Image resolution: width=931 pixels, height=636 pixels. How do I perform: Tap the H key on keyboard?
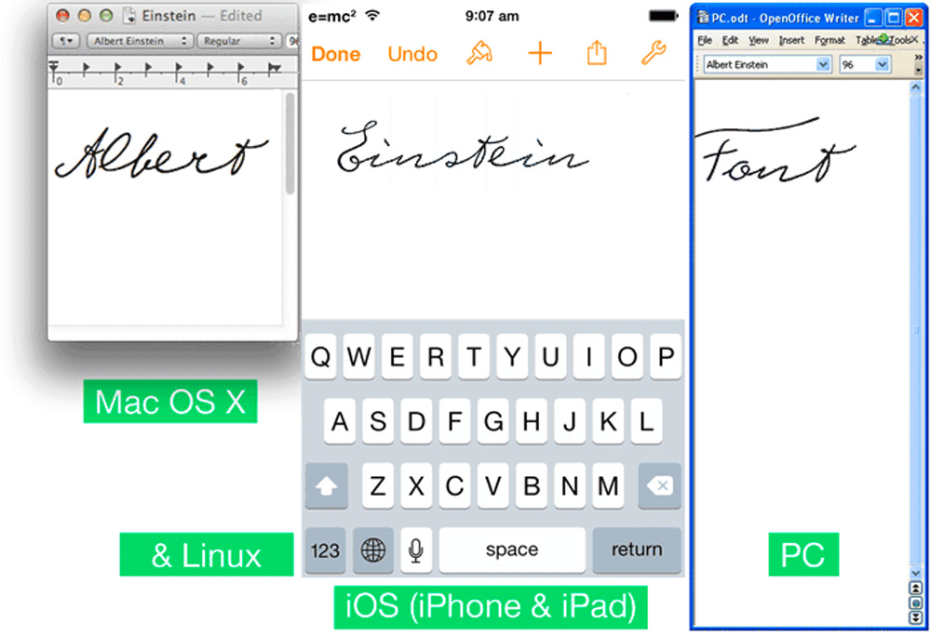531,421
